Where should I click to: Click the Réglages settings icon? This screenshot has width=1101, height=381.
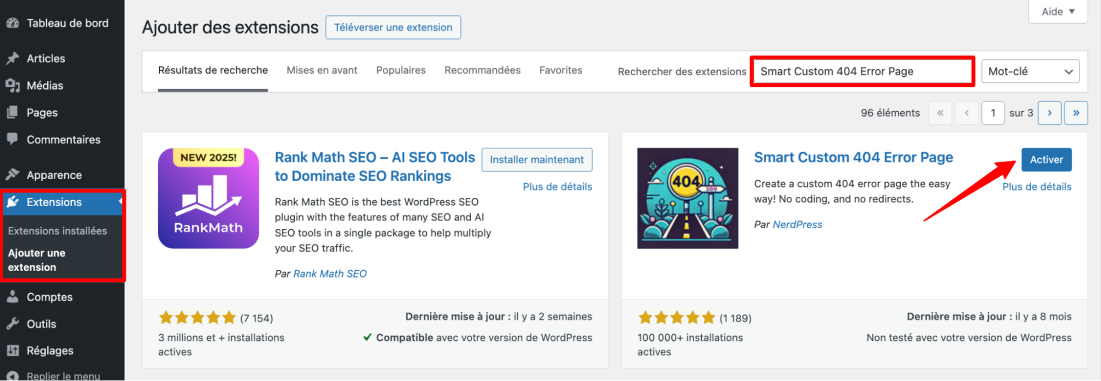tap(13, 350)
